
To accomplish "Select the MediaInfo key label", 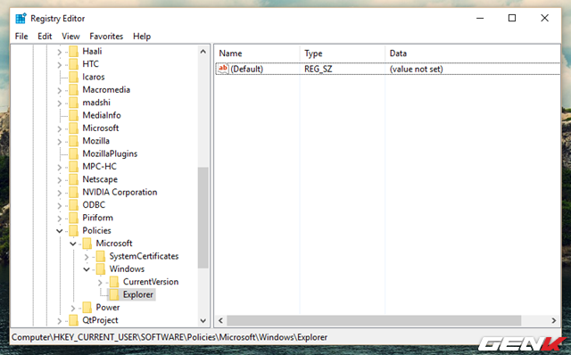I will (x=102, y=115).
